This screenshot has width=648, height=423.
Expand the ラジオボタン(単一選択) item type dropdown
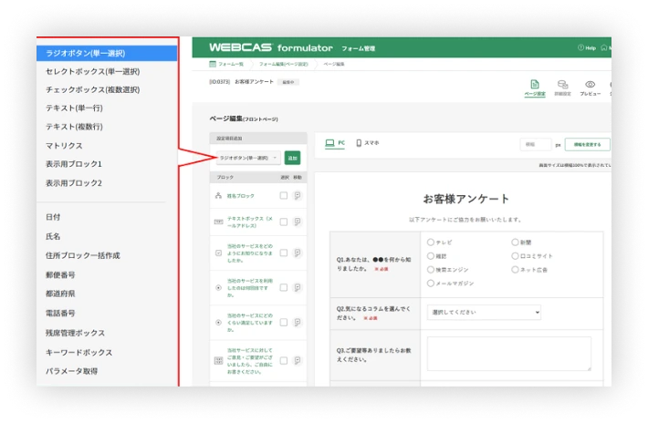point(248,158)
